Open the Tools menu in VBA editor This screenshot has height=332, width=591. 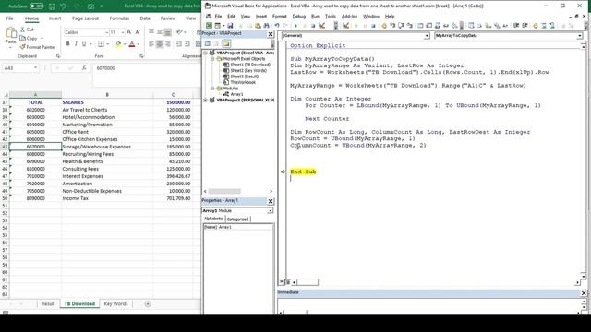[x=331, y=17]
